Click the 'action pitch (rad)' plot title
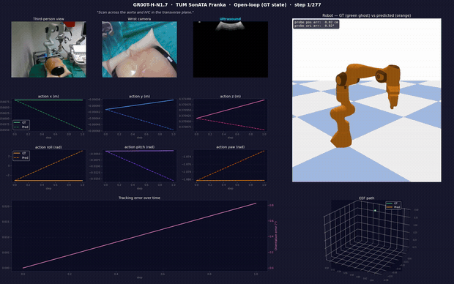 point(139,147)
